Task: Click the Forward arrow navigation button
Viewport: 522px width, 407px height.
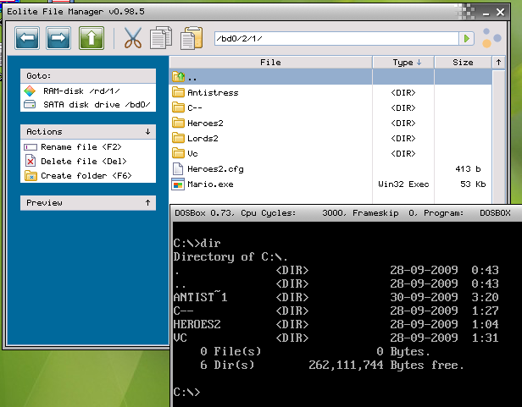Action: pos(58,38)
